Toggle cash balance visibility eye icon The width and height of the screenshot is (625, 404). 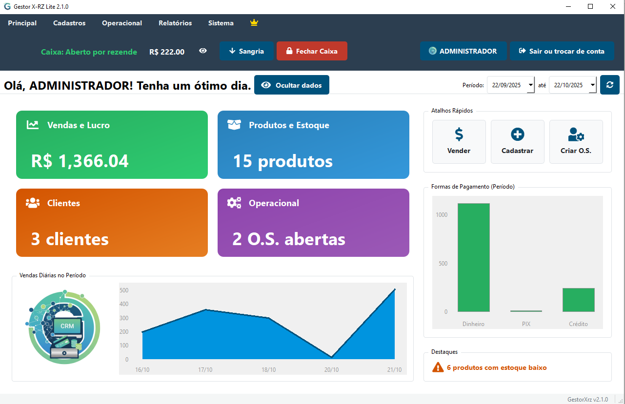click(x=203, y=51)
